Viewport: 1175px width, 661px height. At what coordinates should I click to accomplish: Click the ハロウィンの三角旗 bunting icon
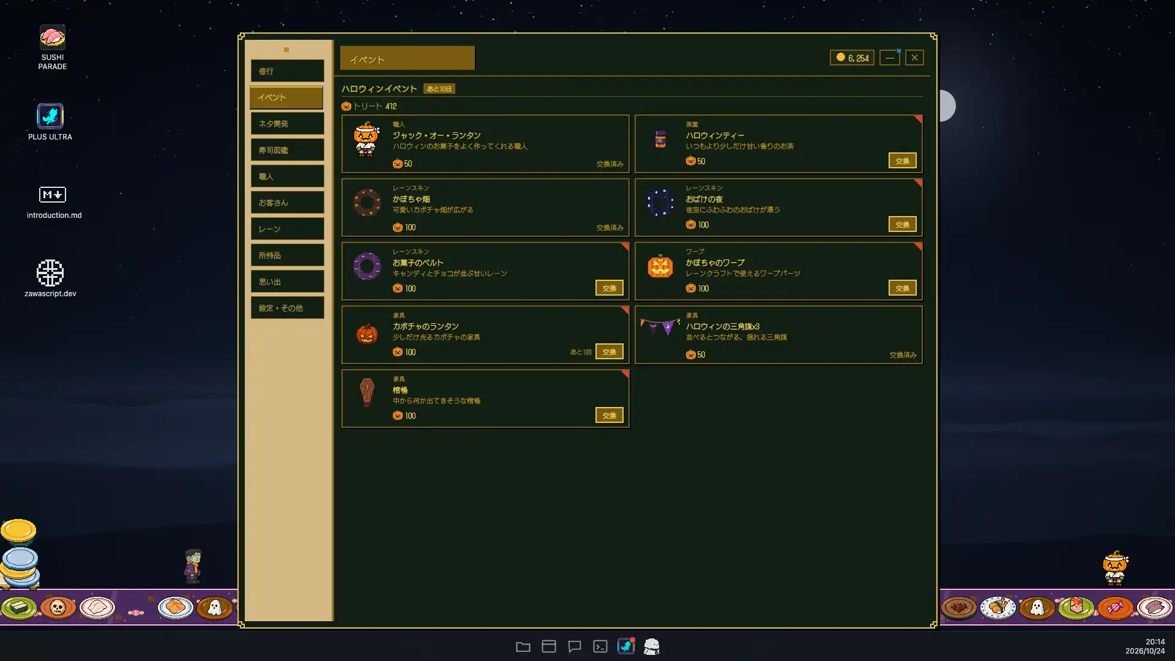tap(660, 327)
